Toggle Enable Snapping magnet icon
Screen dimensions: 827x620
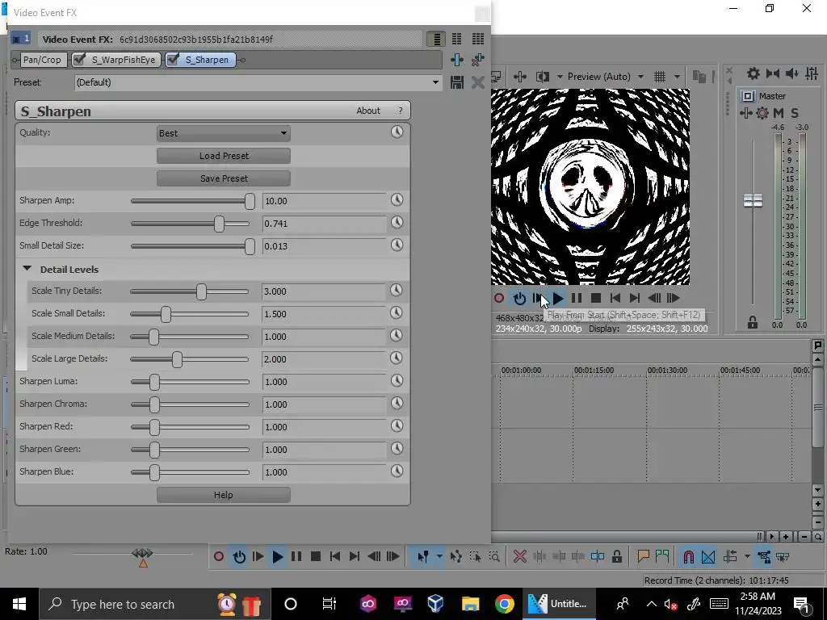click(688, 557)
